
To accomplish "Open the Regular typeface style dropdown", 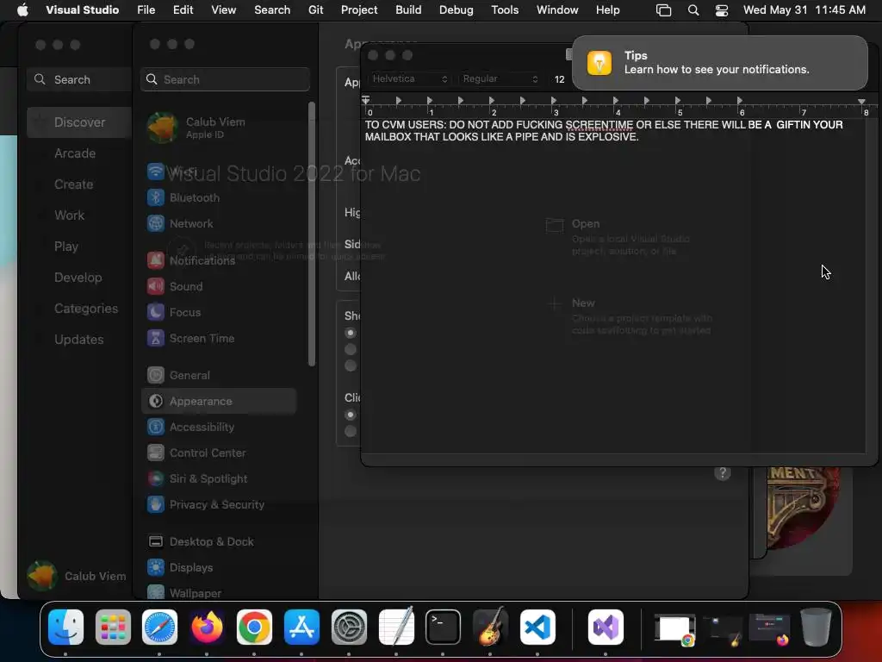I will (x=500, y=78).
